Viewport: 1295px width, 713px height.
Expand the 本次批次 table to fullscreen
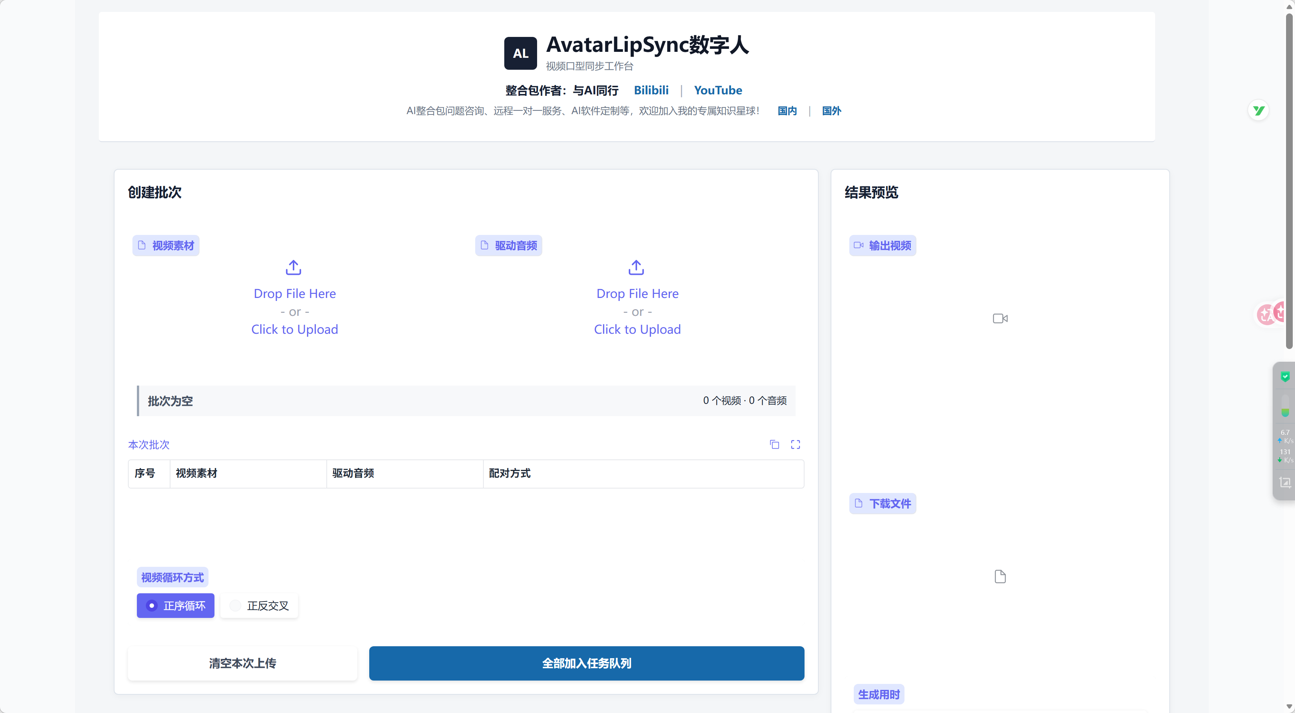795,444
